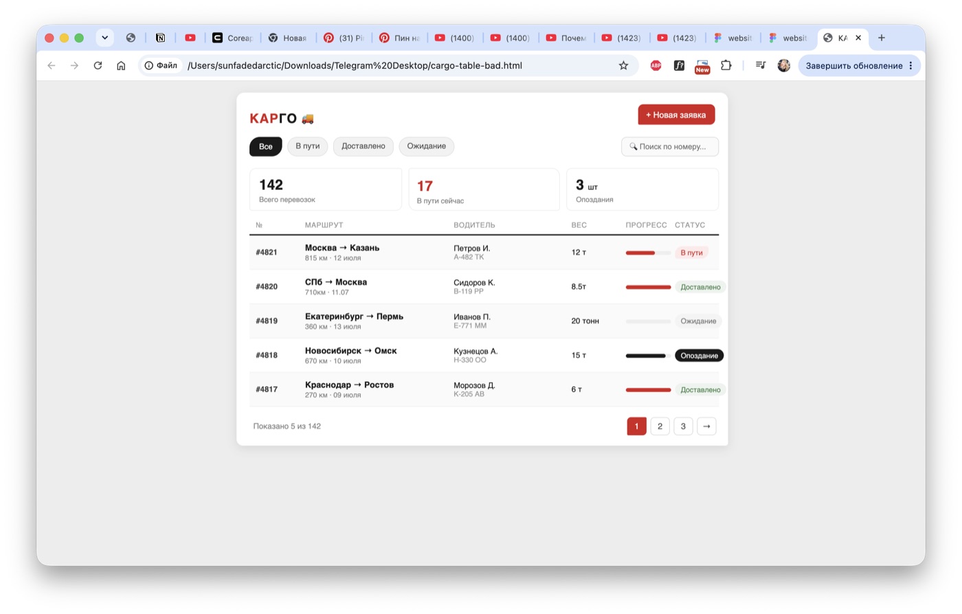This screenshot has height=614, width=962.
Task: Click the progress bar for shipment #4821
Action: coord(648,253)
